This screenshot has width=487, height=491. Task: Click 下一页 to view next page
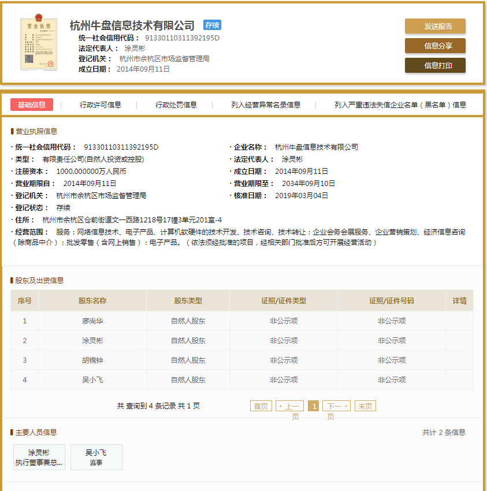pyautogui.click(x=336, y=406)
